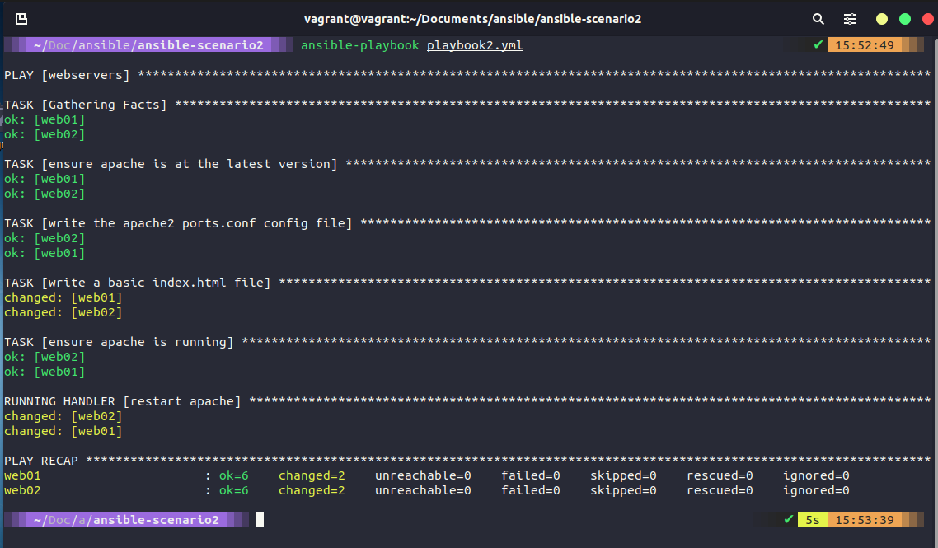Open the playbook2.yml file link
Viewport: 938px width, 548px height.
coord(474,45)
